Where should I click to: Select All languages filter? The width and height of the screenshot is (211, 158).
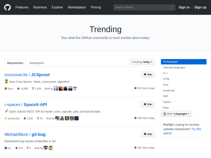(x=184, y=62)
